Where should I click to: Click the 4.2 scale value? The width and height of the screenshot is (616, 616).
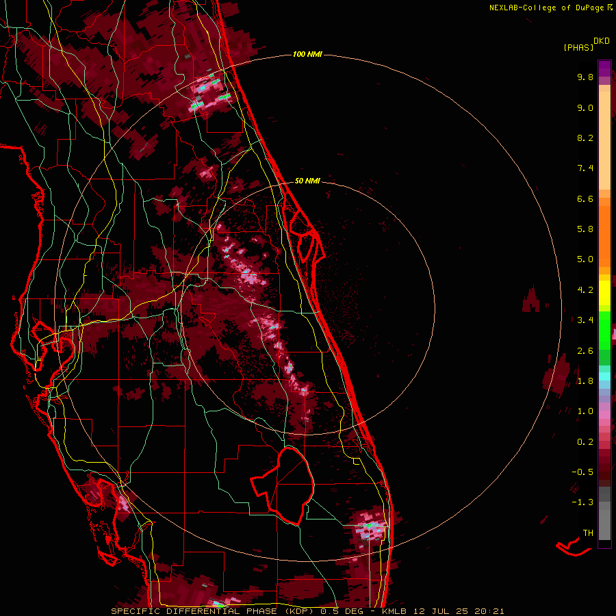click(x=585, y=290)
